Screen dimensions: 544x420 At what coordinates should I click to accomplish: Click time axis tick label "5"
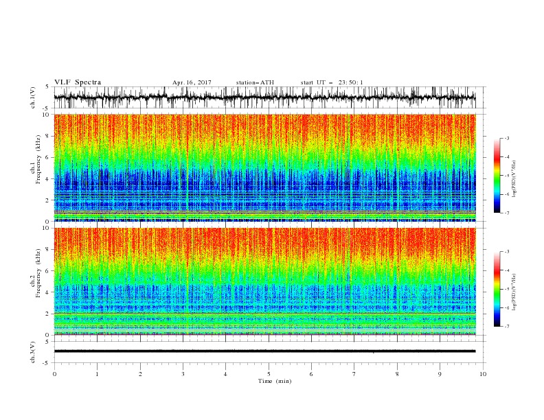[x=269, y=374]
